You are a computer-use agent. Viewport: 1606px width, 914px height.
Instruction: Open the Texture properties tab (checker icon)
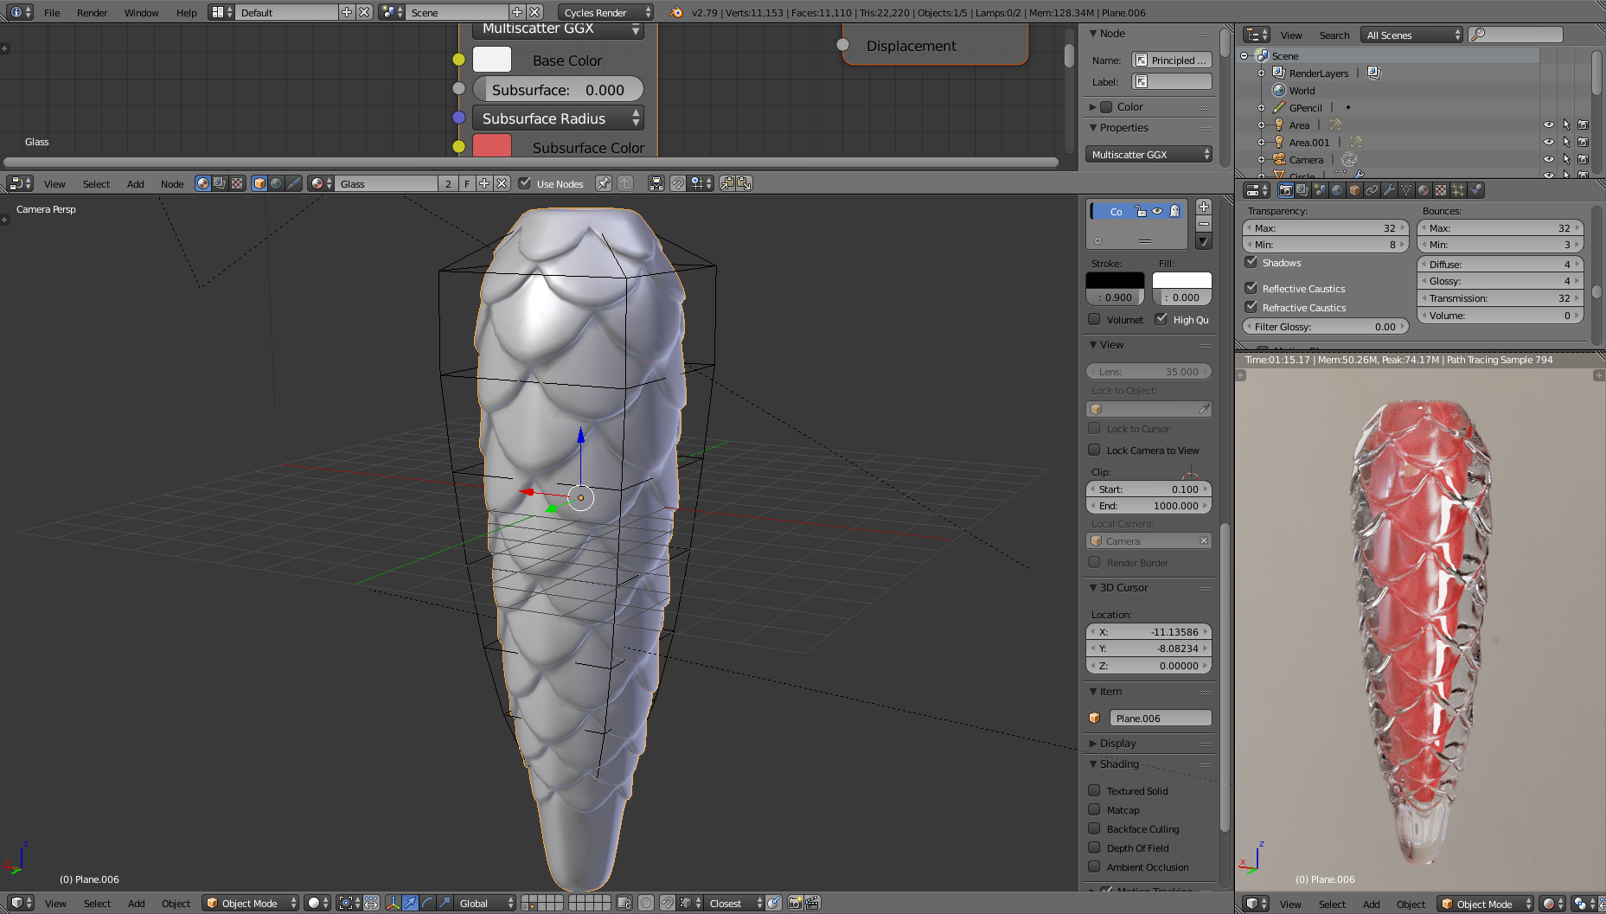tap(1441, 190)
